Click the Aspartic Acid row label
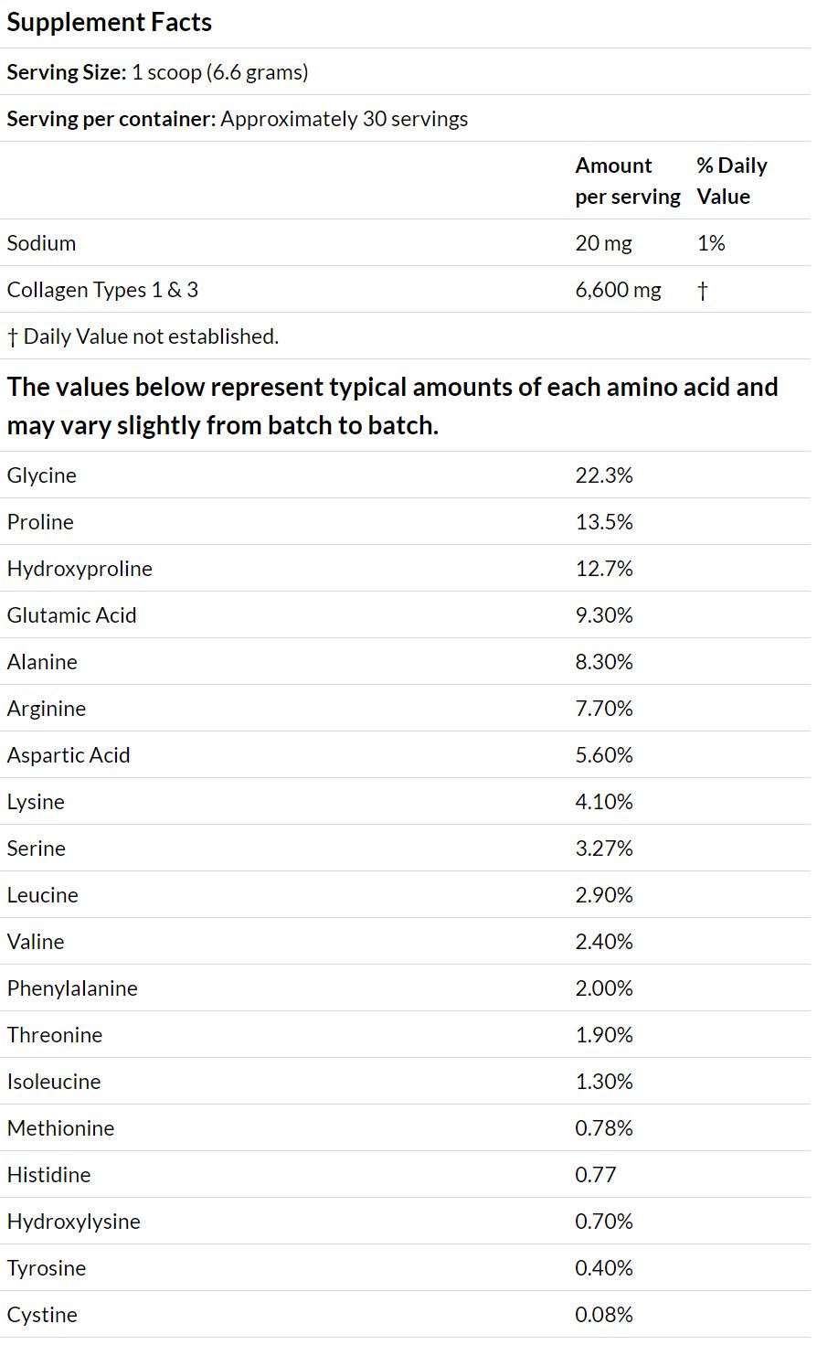The image size is (817, 1345). tap(69, 755)
